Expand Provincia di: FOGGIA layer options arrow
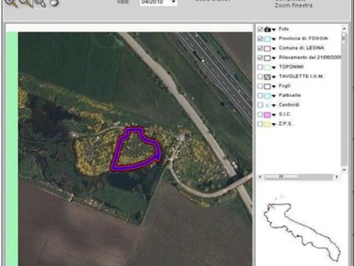The image size is (354, 266). 274,39
